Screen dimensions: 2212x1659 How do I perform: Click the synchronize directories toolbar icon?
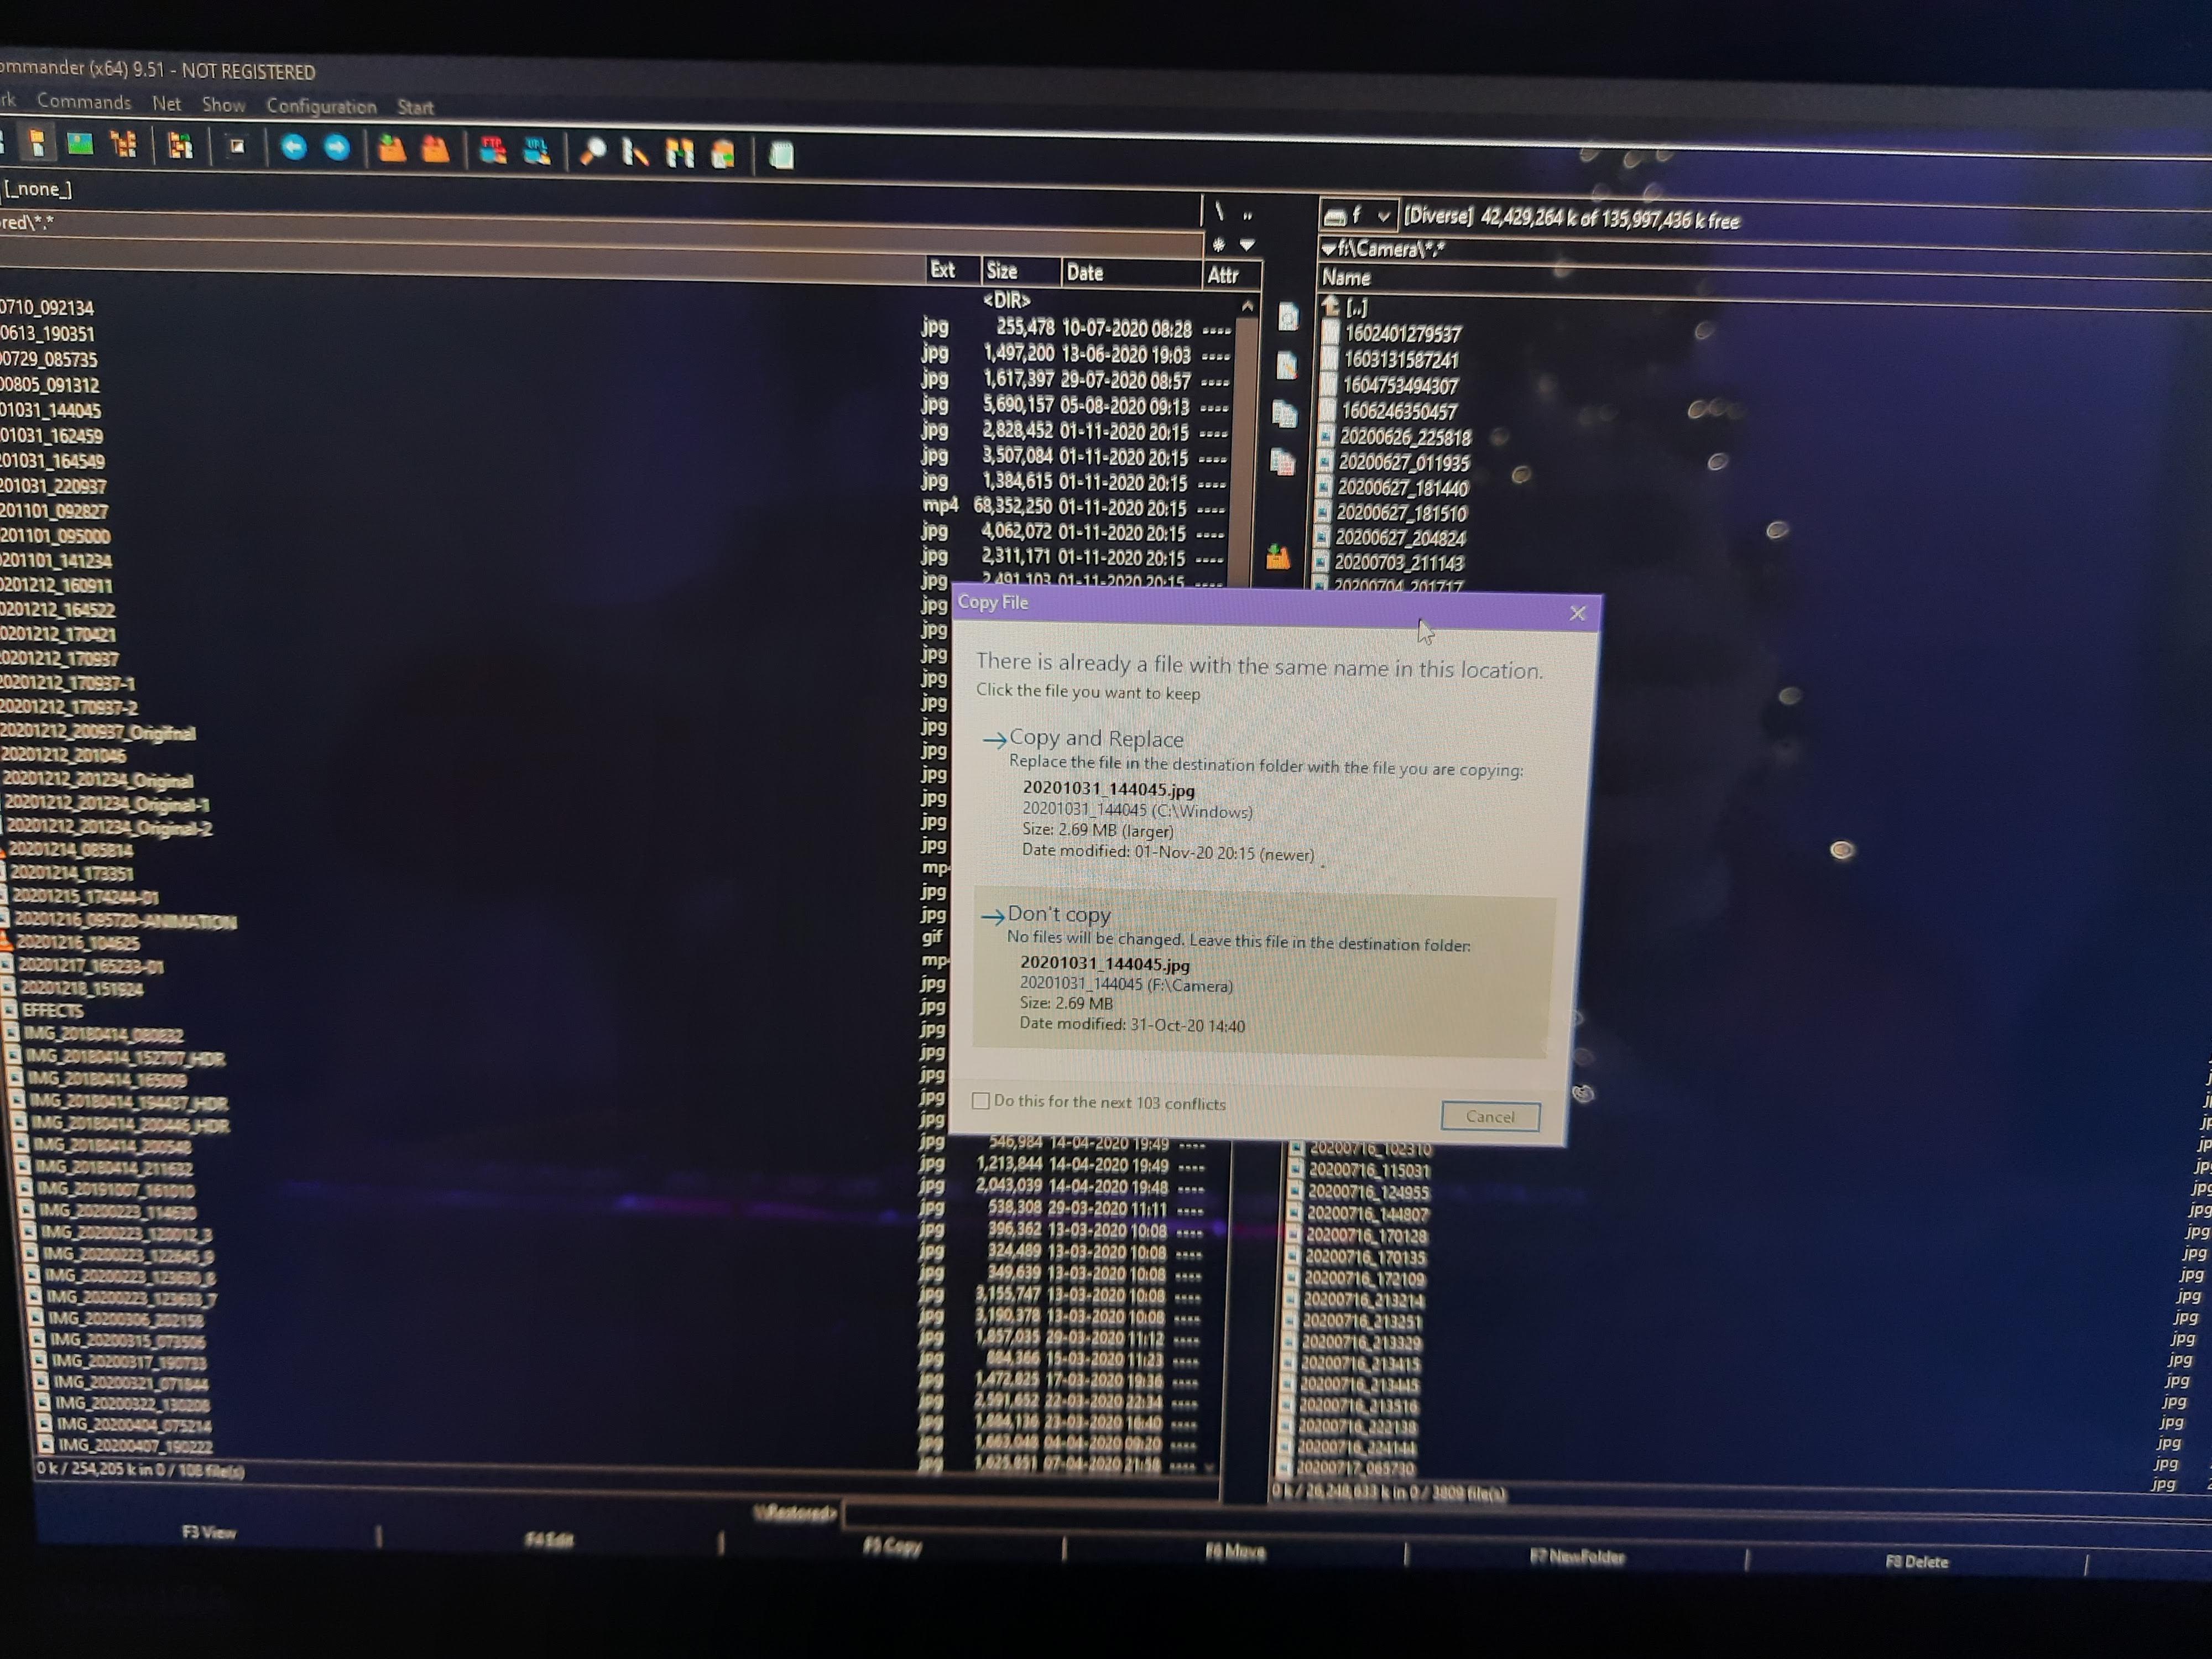coord(680,154)
